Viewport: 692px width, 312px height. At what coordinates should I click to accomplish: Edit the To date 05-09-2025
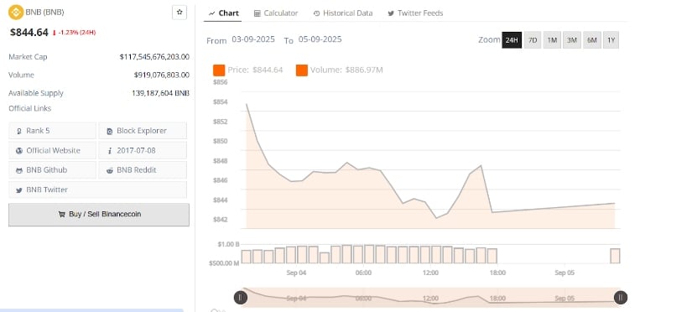point(320,39)
